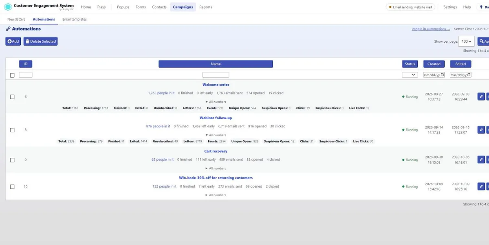Click the 'Exited: 1414' value
The width and height of the screenshot is (489, 245).
click(x=139, y=142)
